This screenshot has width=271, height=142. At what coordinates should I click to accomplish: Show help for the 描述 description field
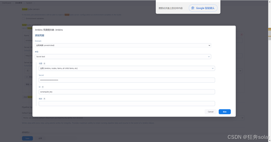pos(44,99)
